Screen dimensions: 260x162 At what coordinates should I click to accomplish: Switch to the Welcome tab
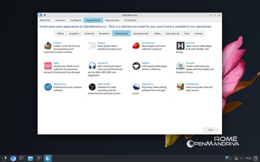pos(45,20)
